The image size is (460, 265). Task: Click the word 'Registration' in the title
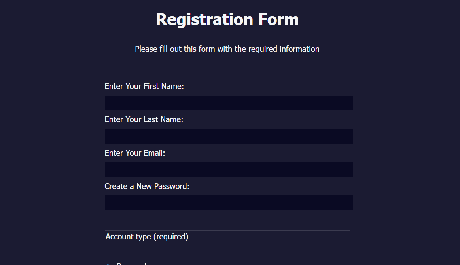(204, 19)
